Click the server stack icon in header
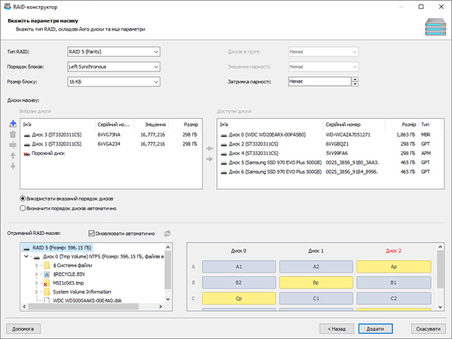 click(x=435, y=27)
